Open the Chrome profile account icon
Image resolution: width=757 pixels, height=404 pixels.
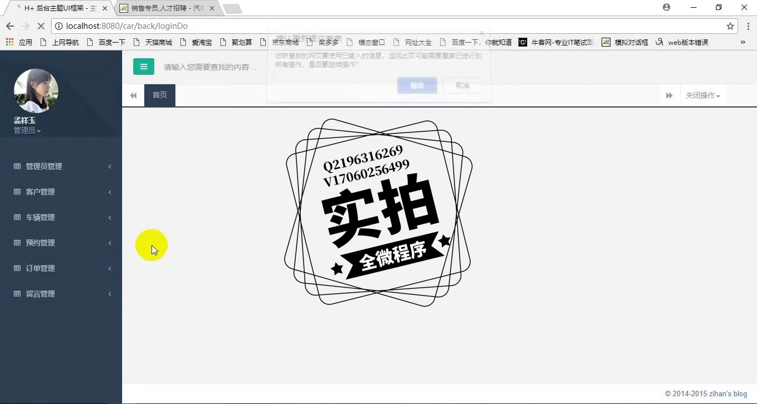pos(667,7)
